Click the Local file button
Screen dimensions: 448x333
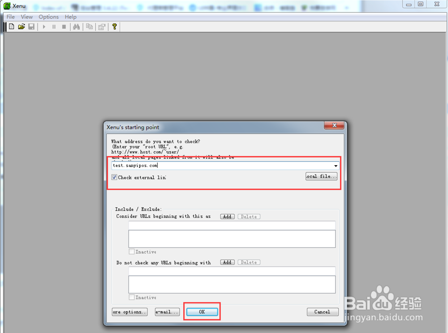coord(321,176)
